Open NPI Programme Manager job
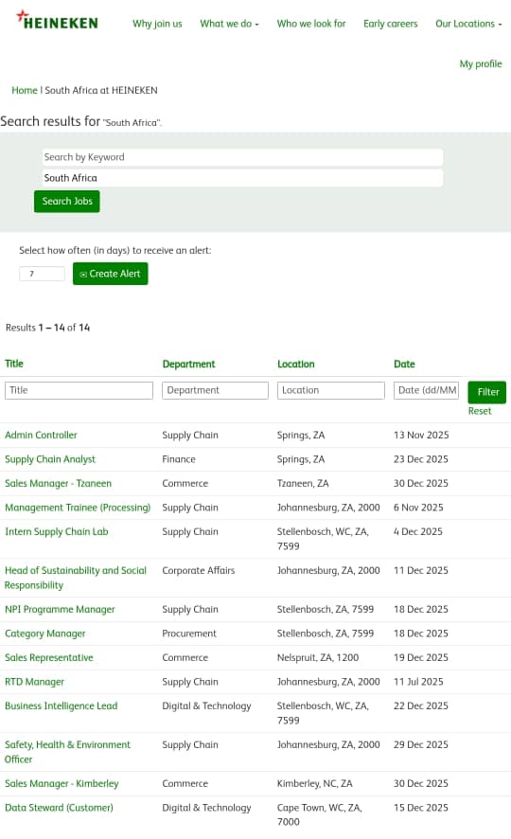Image resolution: width=511 pixels, height=839 pixels. tap(60, 610)
